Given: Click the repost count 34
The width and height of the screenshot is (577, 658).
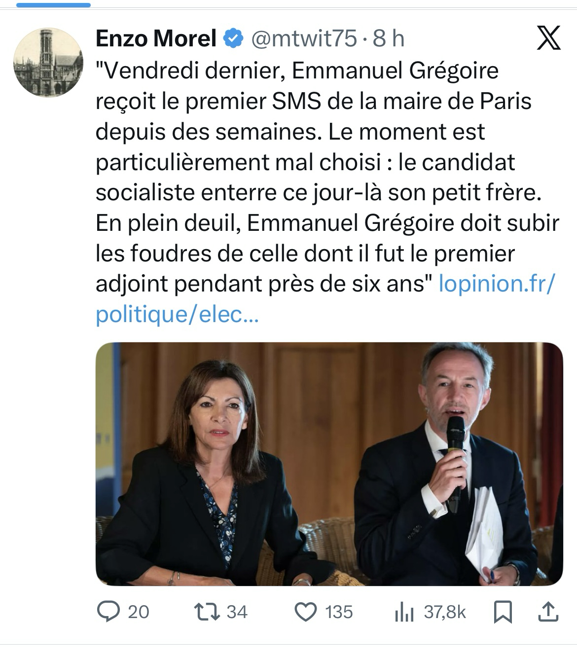Looking at the screenshot, I should point(237,612).
